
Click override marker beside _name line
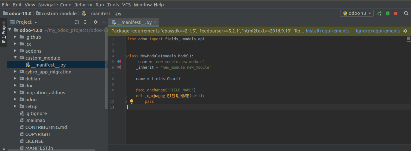tap(119, 61)
